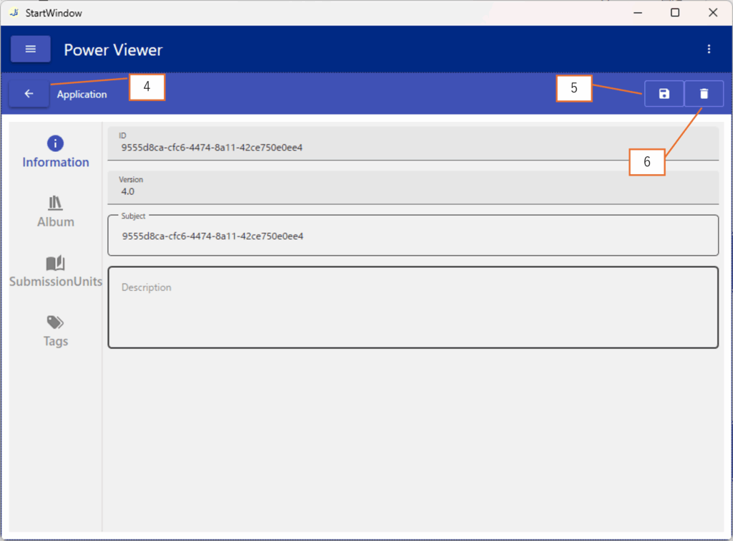Select the Information tab
Viewport: 733px width, 541px height.
(x=55, y=152)
